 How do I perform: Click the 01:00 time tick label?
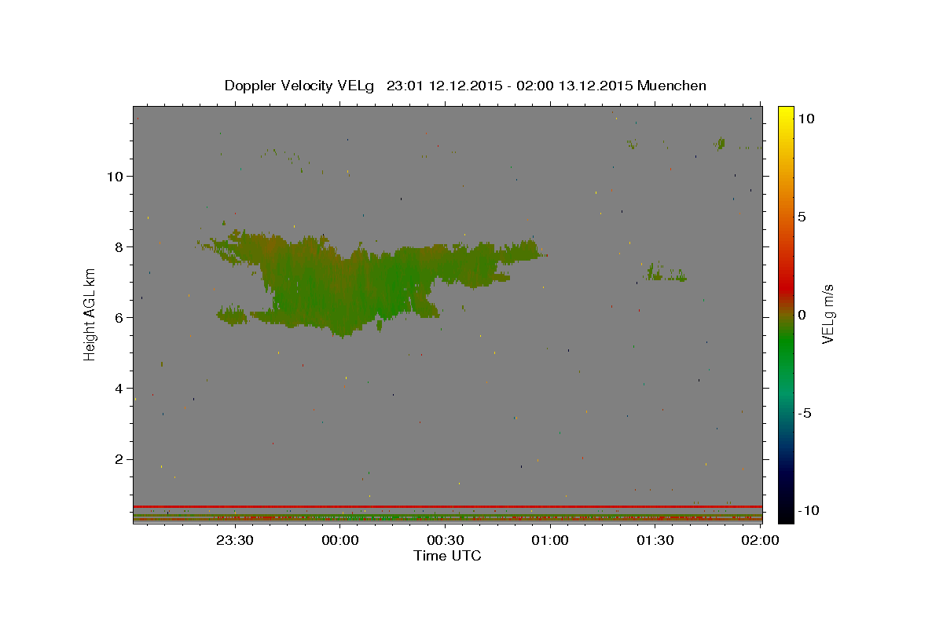tap(550, 541)
